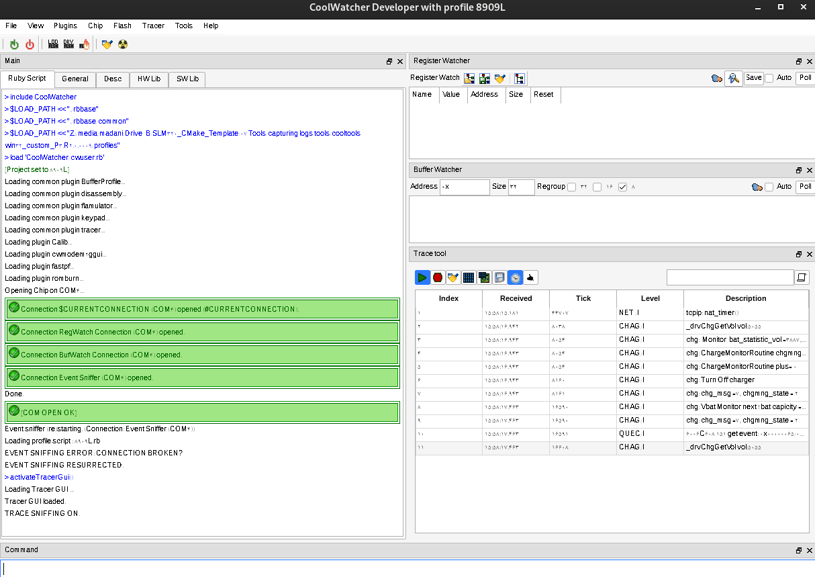Open register watch file icon
The image size is (815, 577).
(470, 78)
